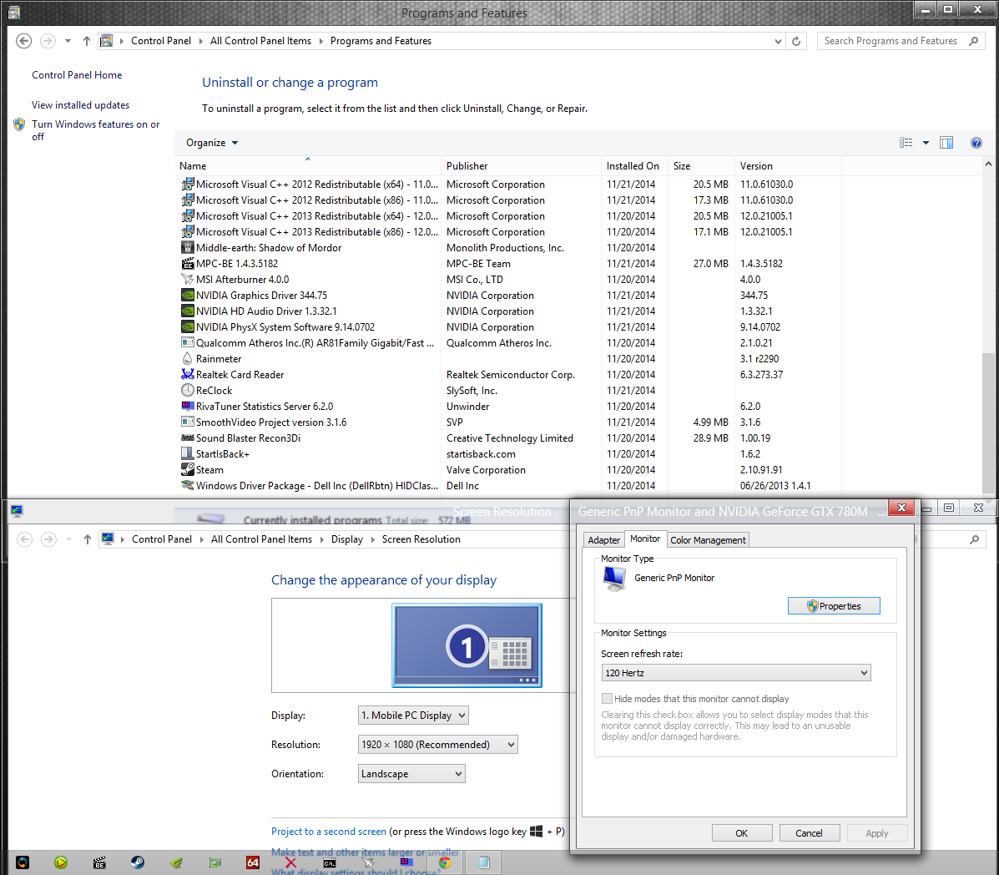
Task: Click the ReClock clock icon in the list
Action: point(187,390)
